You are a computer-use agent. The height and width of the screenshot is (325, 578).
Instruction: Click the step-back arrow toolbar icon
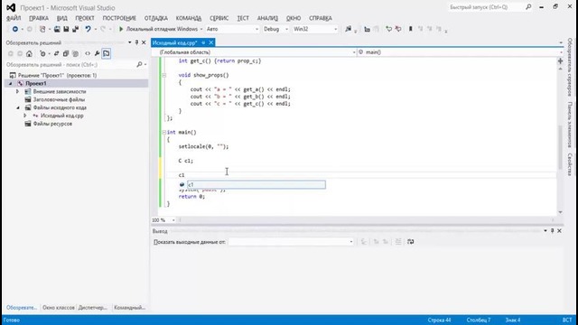[x=388, y=29]
